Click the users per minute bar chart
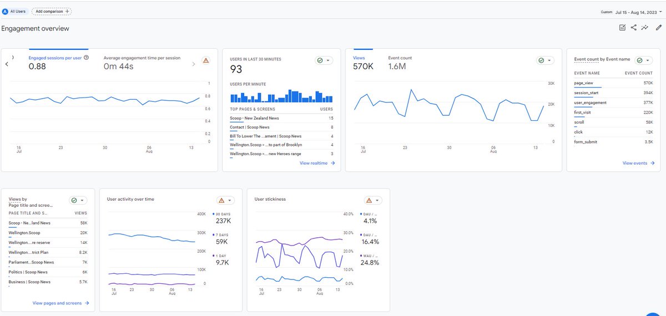The image size is (666, 316). (281, 96)
